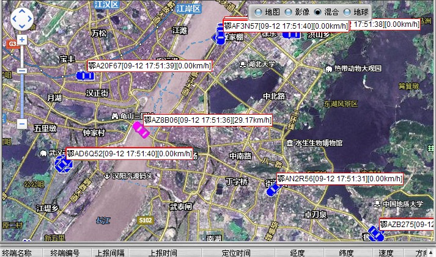Image resolution: width=436 pixels, height=257 pixels.
Task: Select the blue vehicle marker for 鄂AN2R56
Action: click(273, 190)
